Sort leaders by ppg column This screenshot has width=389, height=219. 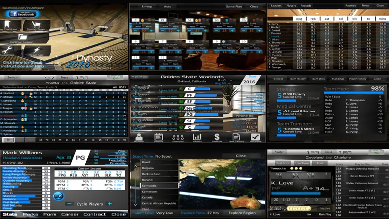tap(299, 18)
